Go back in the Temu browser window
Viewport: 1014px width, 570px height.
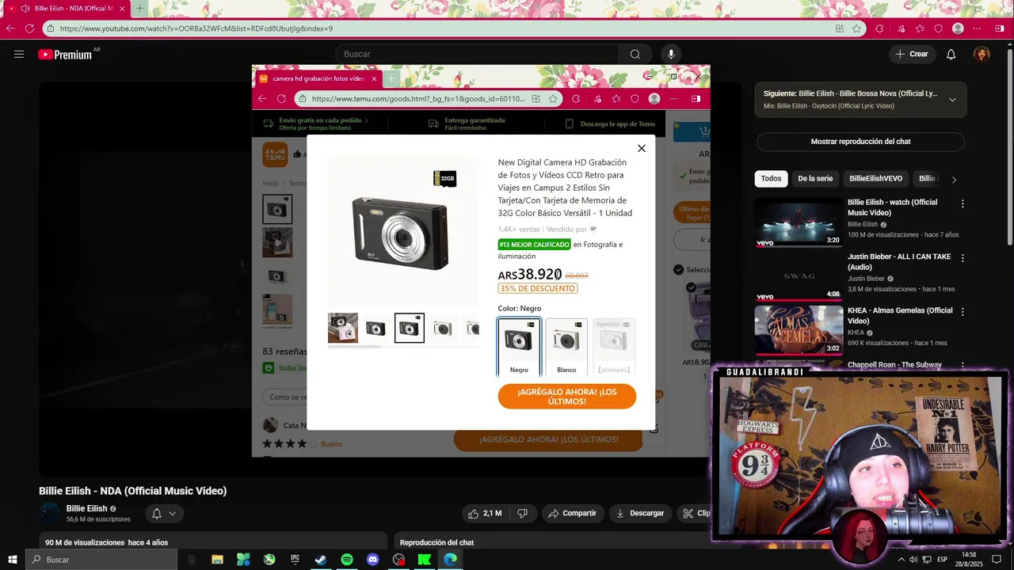[263, 99]
